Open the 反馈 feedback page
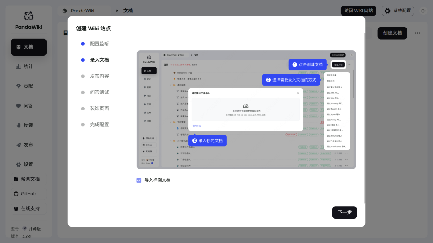 [x=29, y=125]
